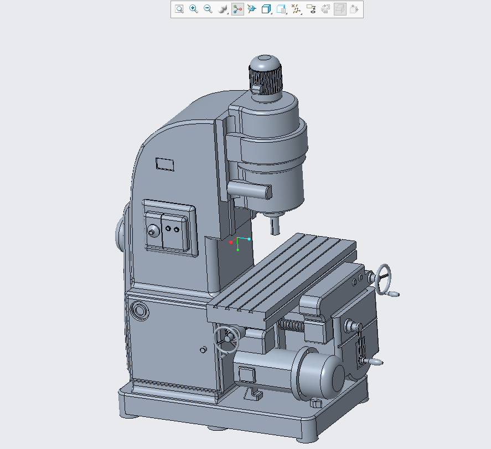Click the Refit view icon
This screenshot has height=449, width=491.
click(x=179, y=9)
